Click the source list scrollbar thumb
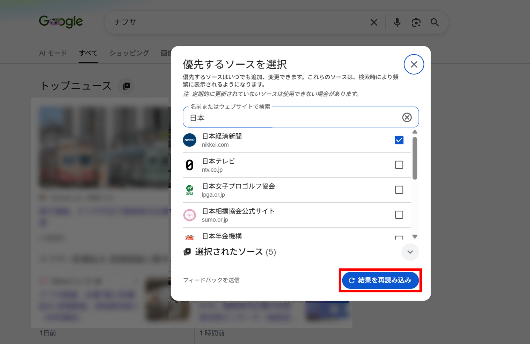The height and width of the screenshot is (344, 530). click(x=415, y=158)
